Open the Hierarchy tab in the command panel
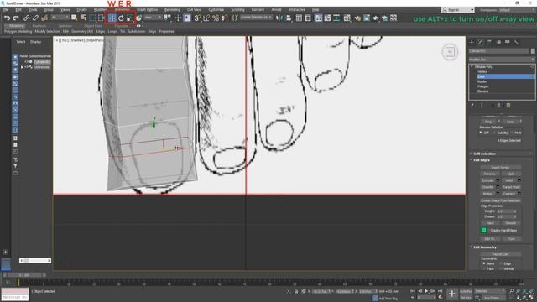The width and height of the screenshot is (537, 302). point(489,43)
